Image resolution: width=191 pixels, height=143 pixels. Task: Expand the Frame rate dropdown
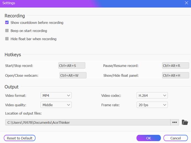tap(152, 105)
